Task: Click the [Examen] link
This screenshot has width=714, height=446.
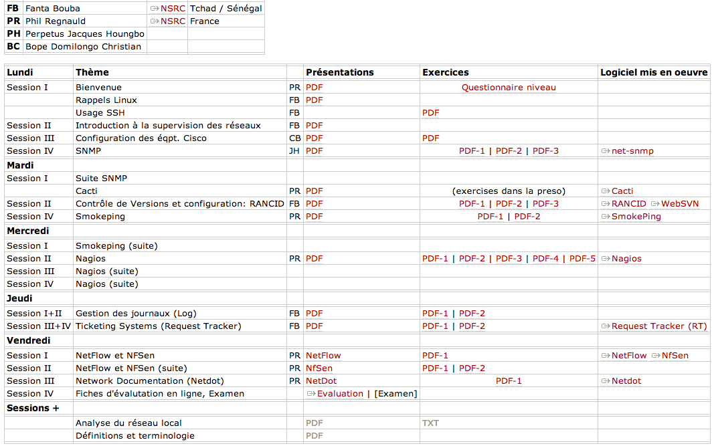Action: pos(395,394)
